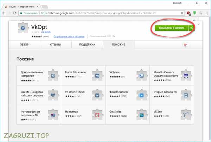
Task: Open the vkopt.net site link
Action: pos(46,32)
